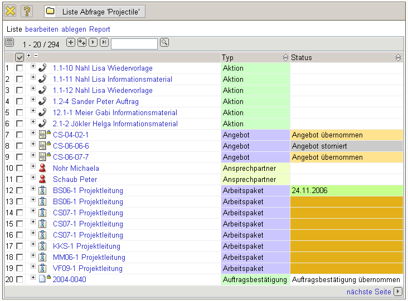
Task: Click the 'nächste Seite' link
Action: click(368, 292)
